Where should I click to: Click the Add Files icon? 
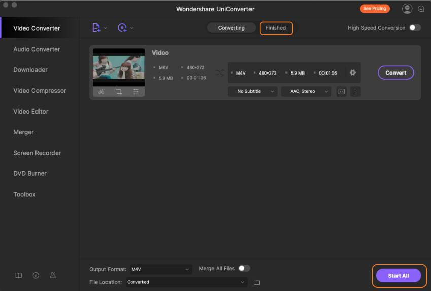96,28
